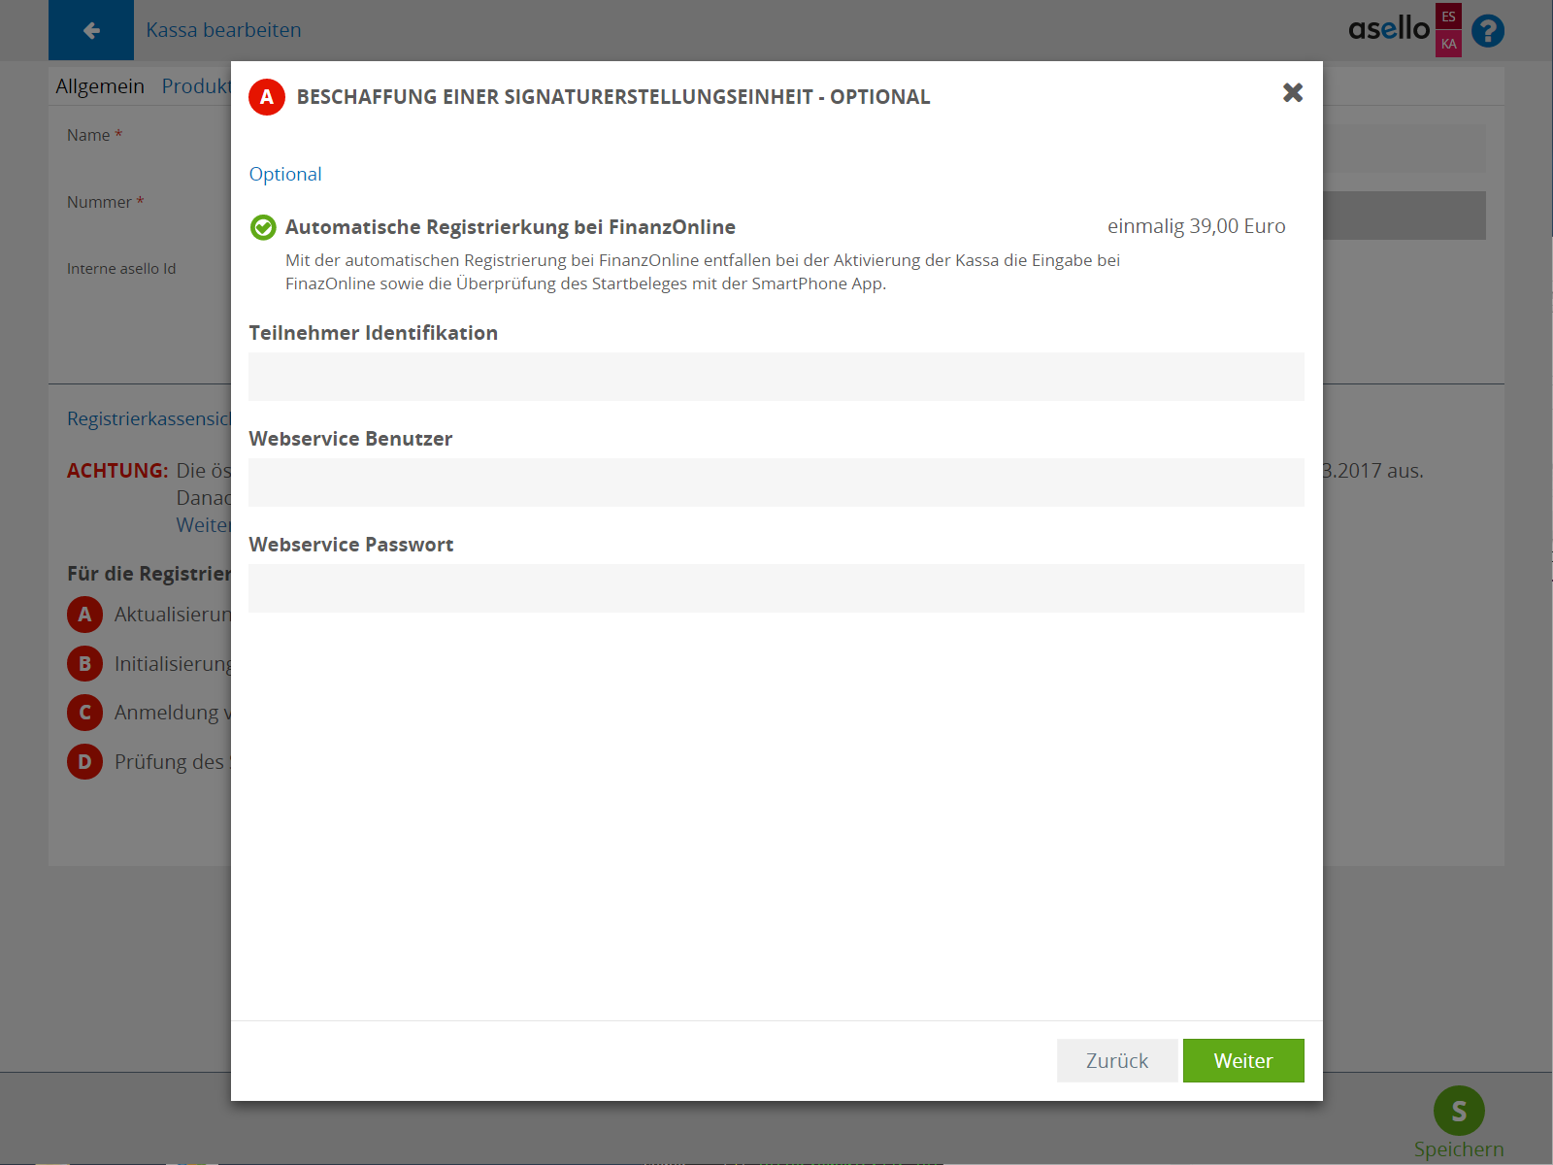The width and height of the screenshot is (1553, 1165).
Task: Focus the Teilnehmer Identifikation input field
Action: coord(776,377)
